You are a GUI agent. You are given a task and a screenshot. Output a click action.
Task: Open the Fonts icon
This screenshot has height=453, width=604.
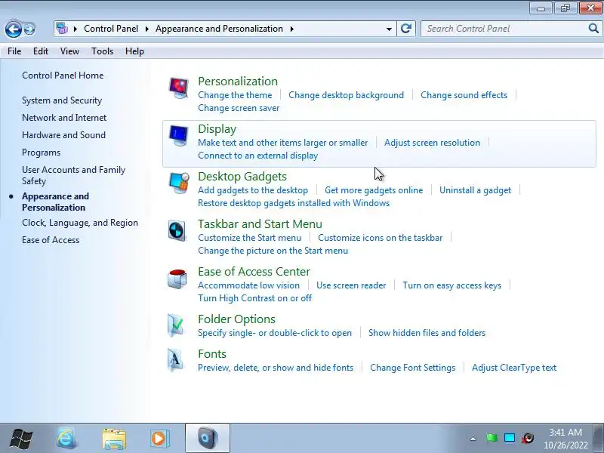(x=175, y=360)
